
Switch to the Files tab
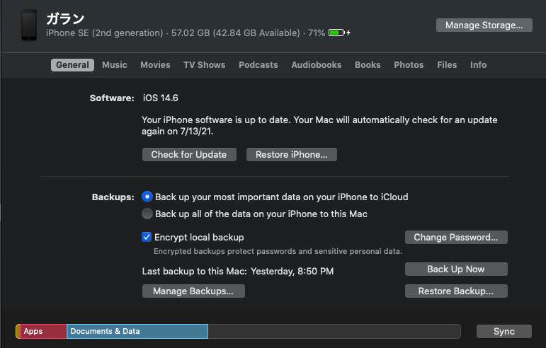point(447,65)
